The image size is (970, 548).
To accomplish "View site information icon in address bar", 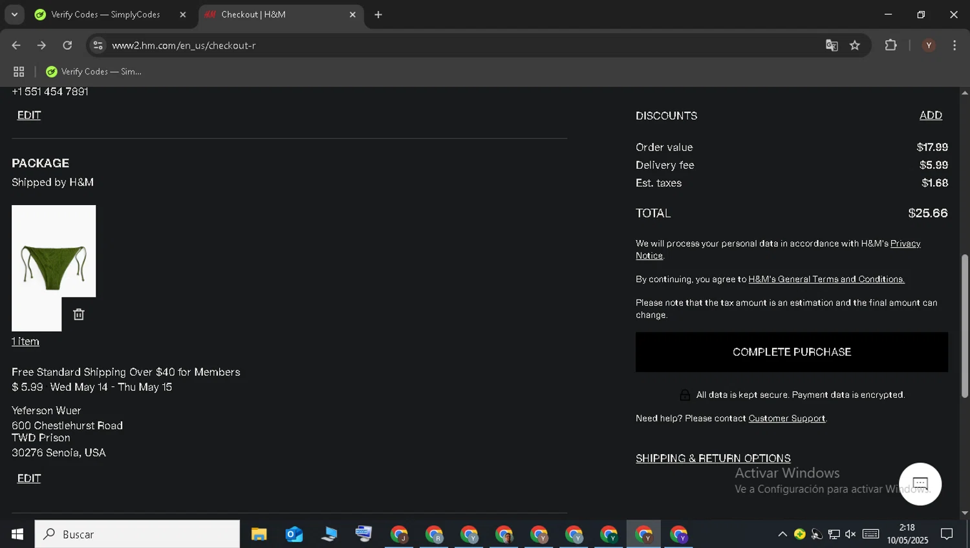I will 98,45.
